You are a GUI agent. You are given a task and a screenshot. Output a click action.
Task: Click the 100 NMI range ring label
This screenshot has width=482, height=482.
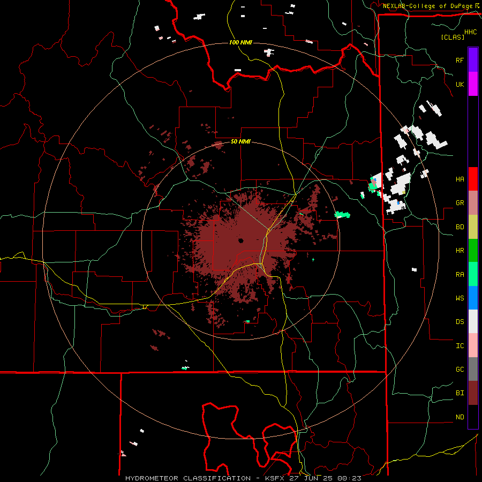[x=240, y=42]
